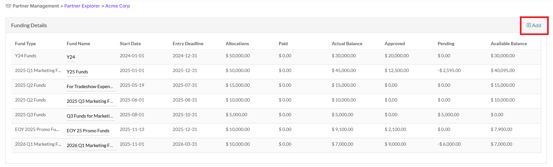Click the Funding Details panel title
Viewport: 553px width, 167px height.
29,25
